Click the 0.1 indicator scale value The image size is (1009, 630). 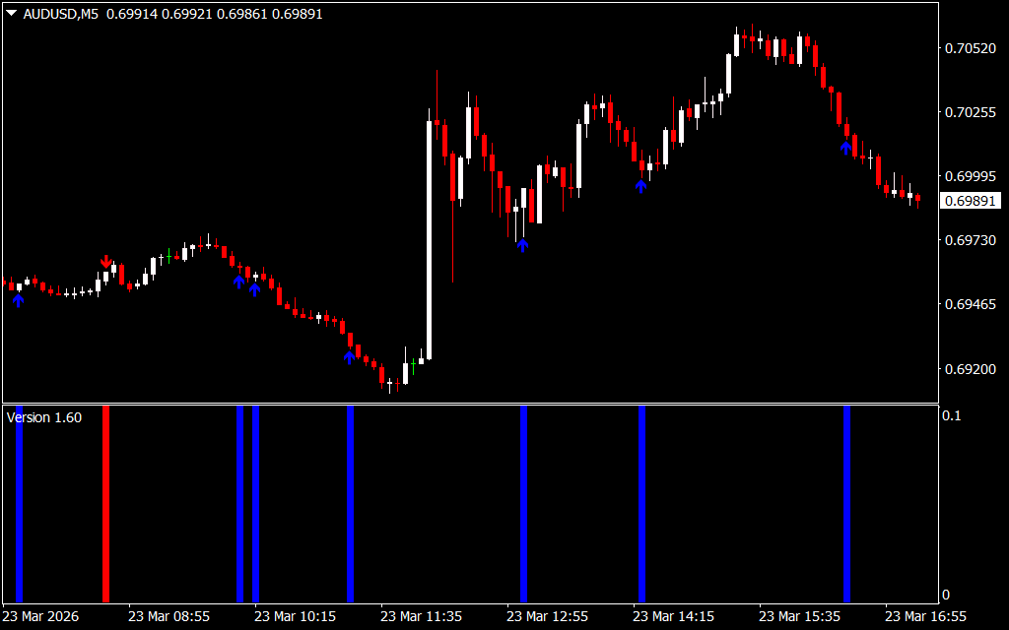[x=952, y=416]
